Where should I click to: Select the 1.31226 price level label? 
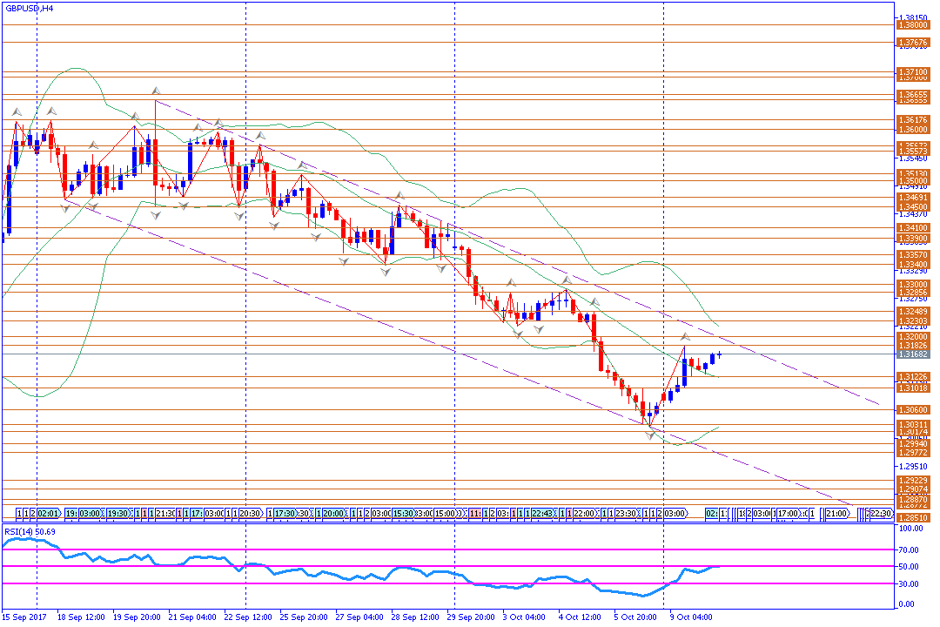coord(913,377)
